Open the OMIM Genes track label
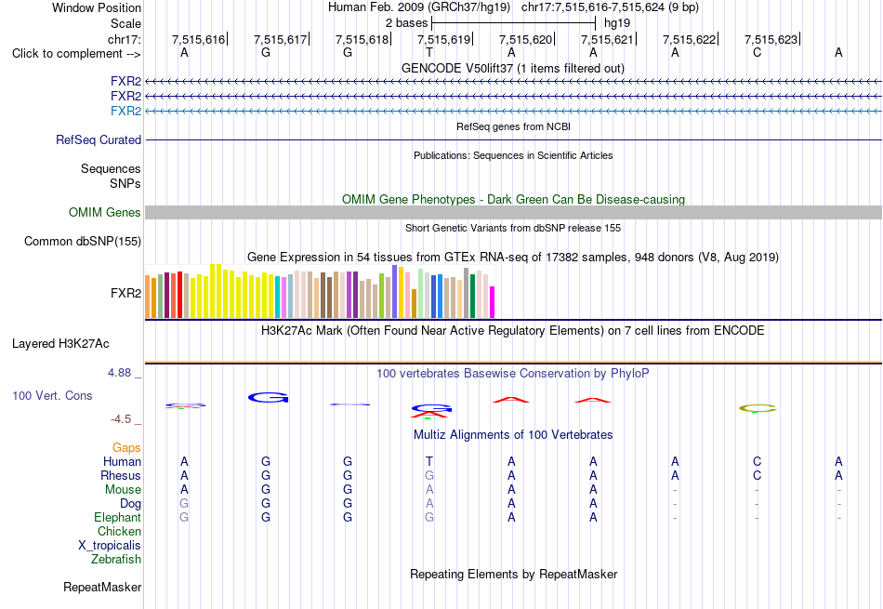Screen dimensions: 883x609 [x=104, y=212]
